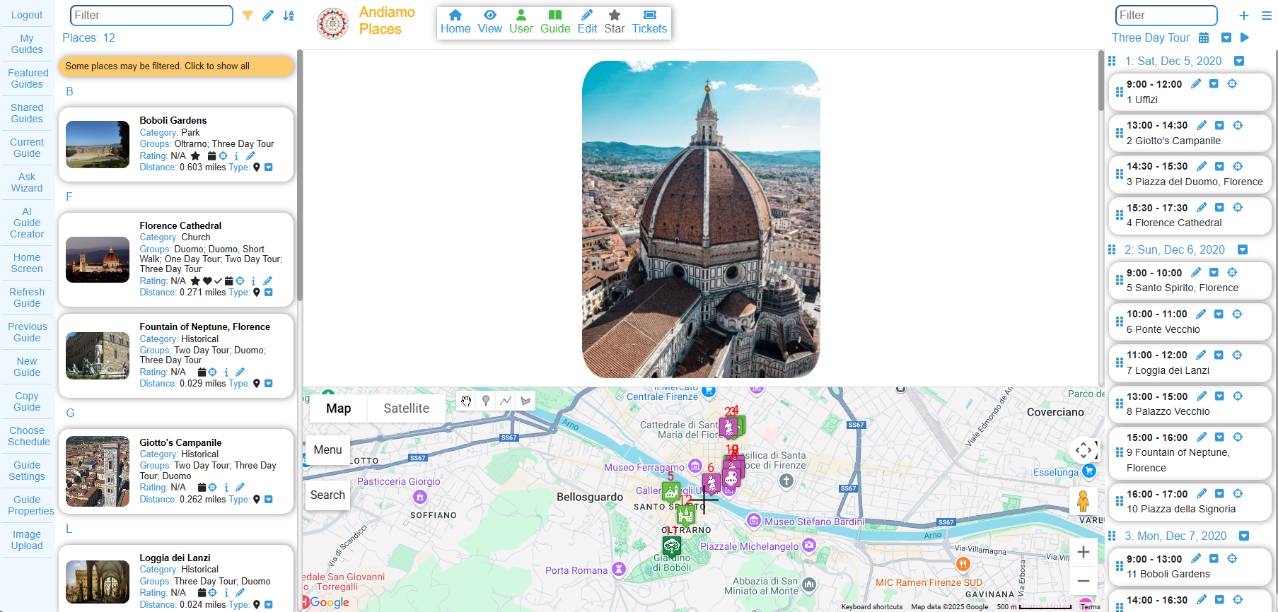Screen dimensions: 1278x612
Task: Edit the 9:00 - 12:00 Uffizi entry
Action: point(1196,84)
